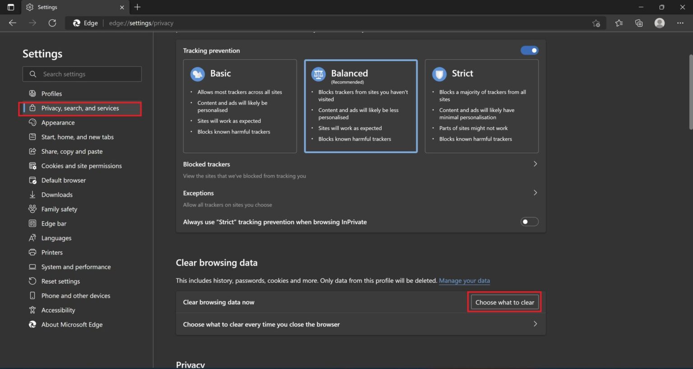Open the Manage your data link
This screenshot has width=693, height=369.
(464, 281)
